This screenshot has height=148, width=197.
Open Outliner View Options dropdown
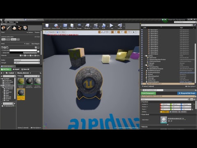(x=190, y=86)
